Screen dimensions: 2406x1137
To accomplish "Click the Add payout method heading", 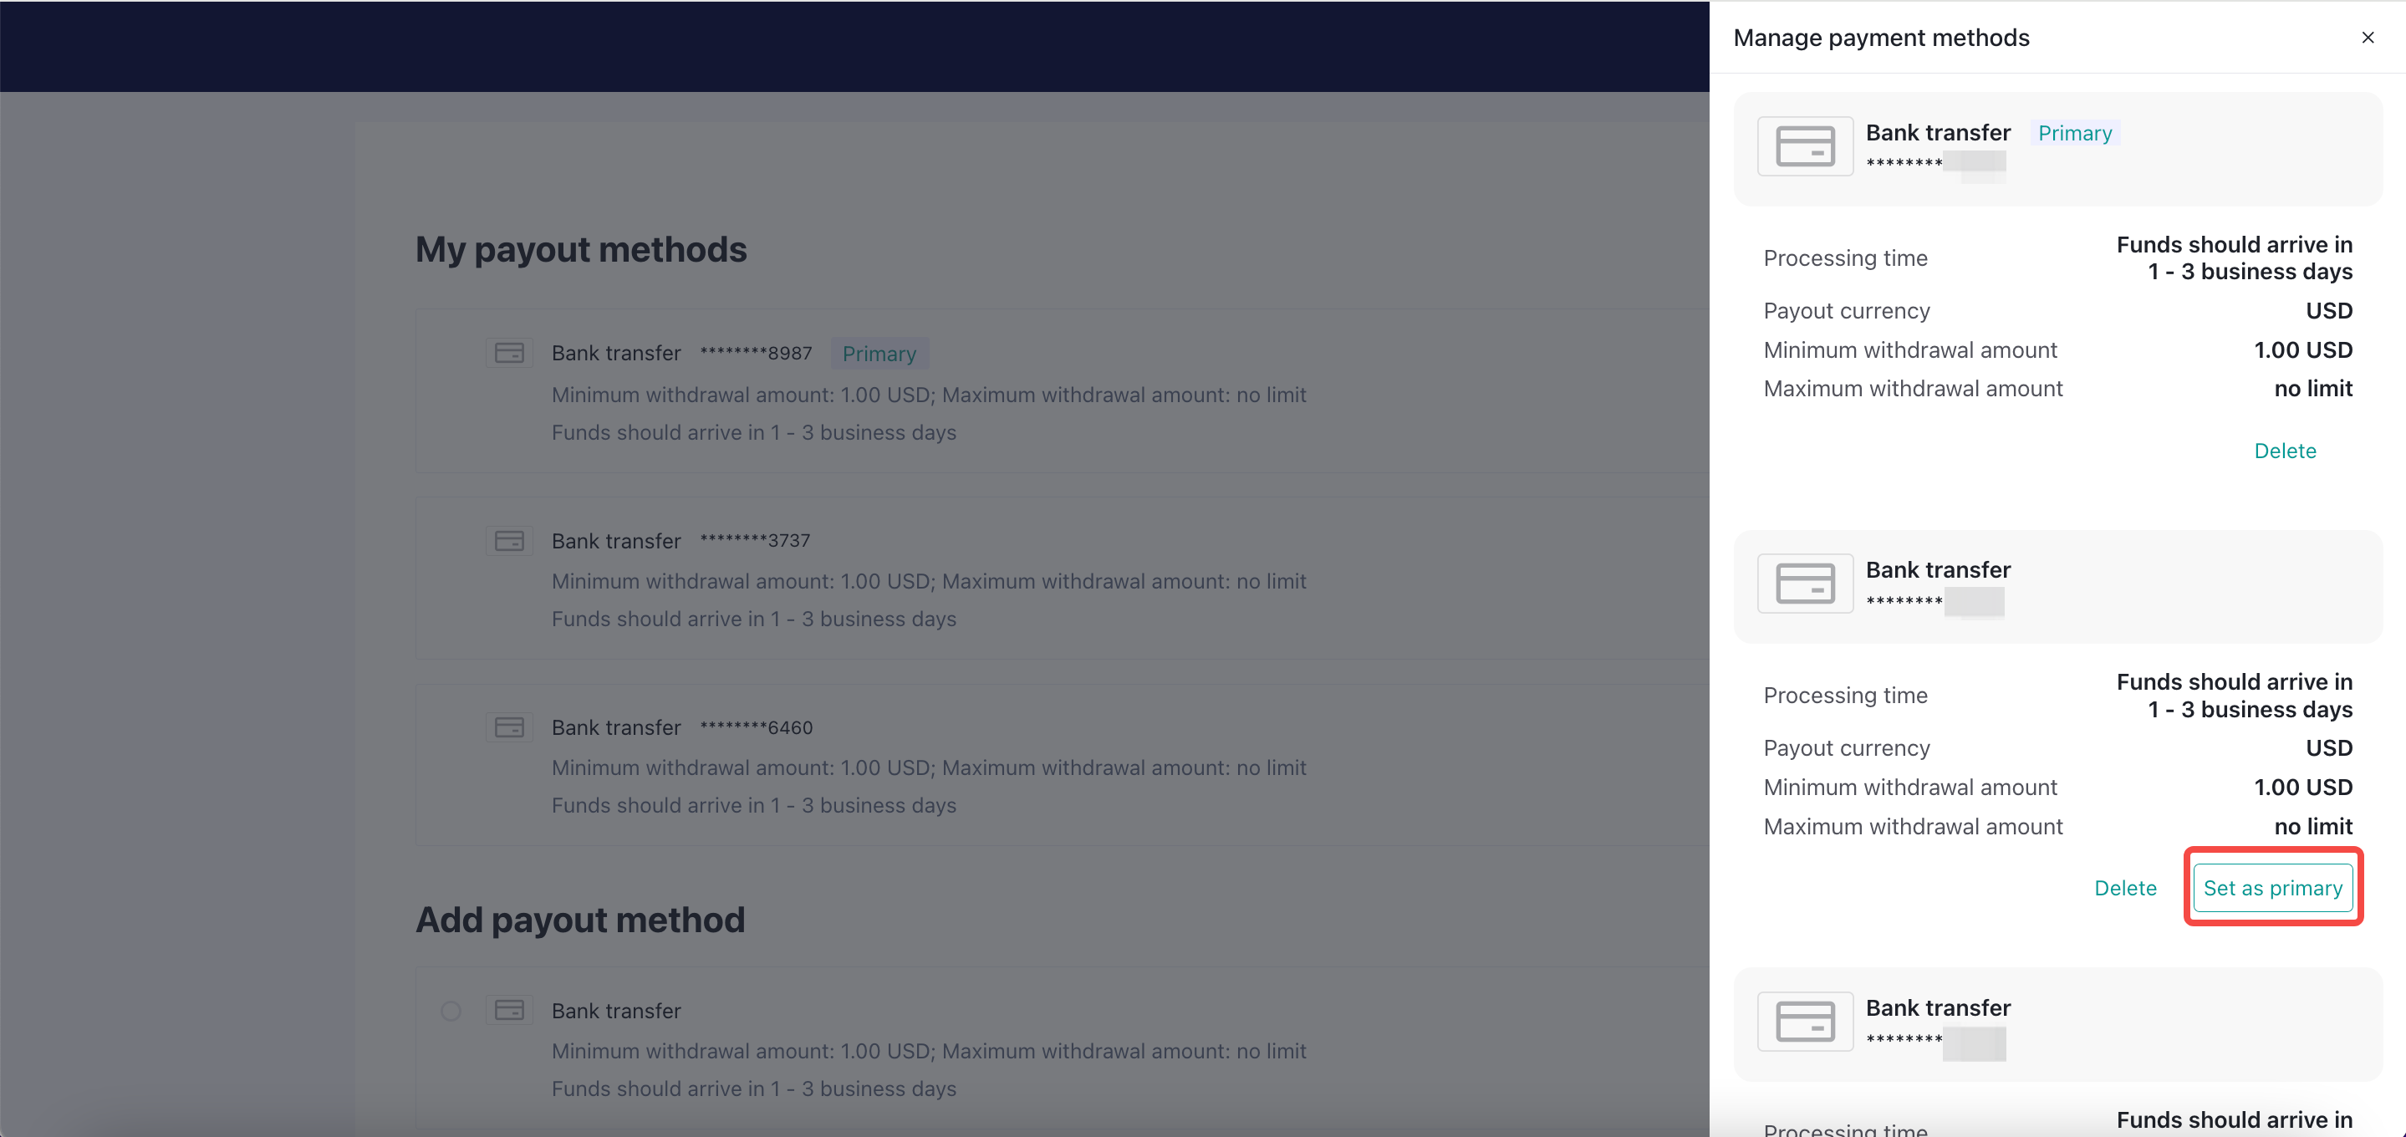I will 580,920.
